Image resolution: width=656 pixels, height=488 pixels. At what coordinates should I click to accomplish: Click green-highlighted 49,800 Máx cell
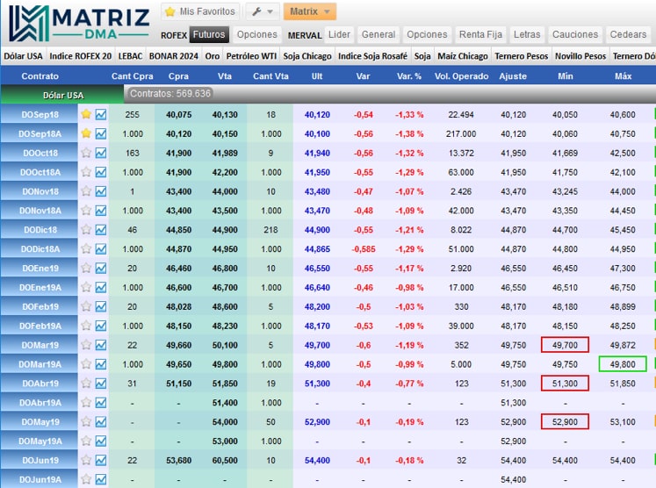[623, 364]
